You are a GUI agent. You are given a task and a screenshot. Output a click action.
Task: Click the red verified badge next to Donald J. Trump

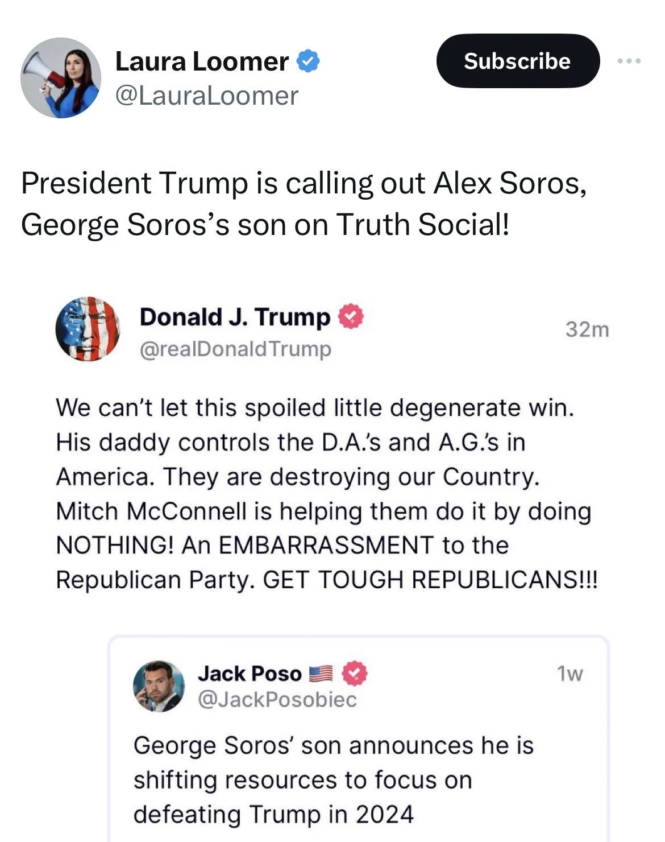(351, 317)
